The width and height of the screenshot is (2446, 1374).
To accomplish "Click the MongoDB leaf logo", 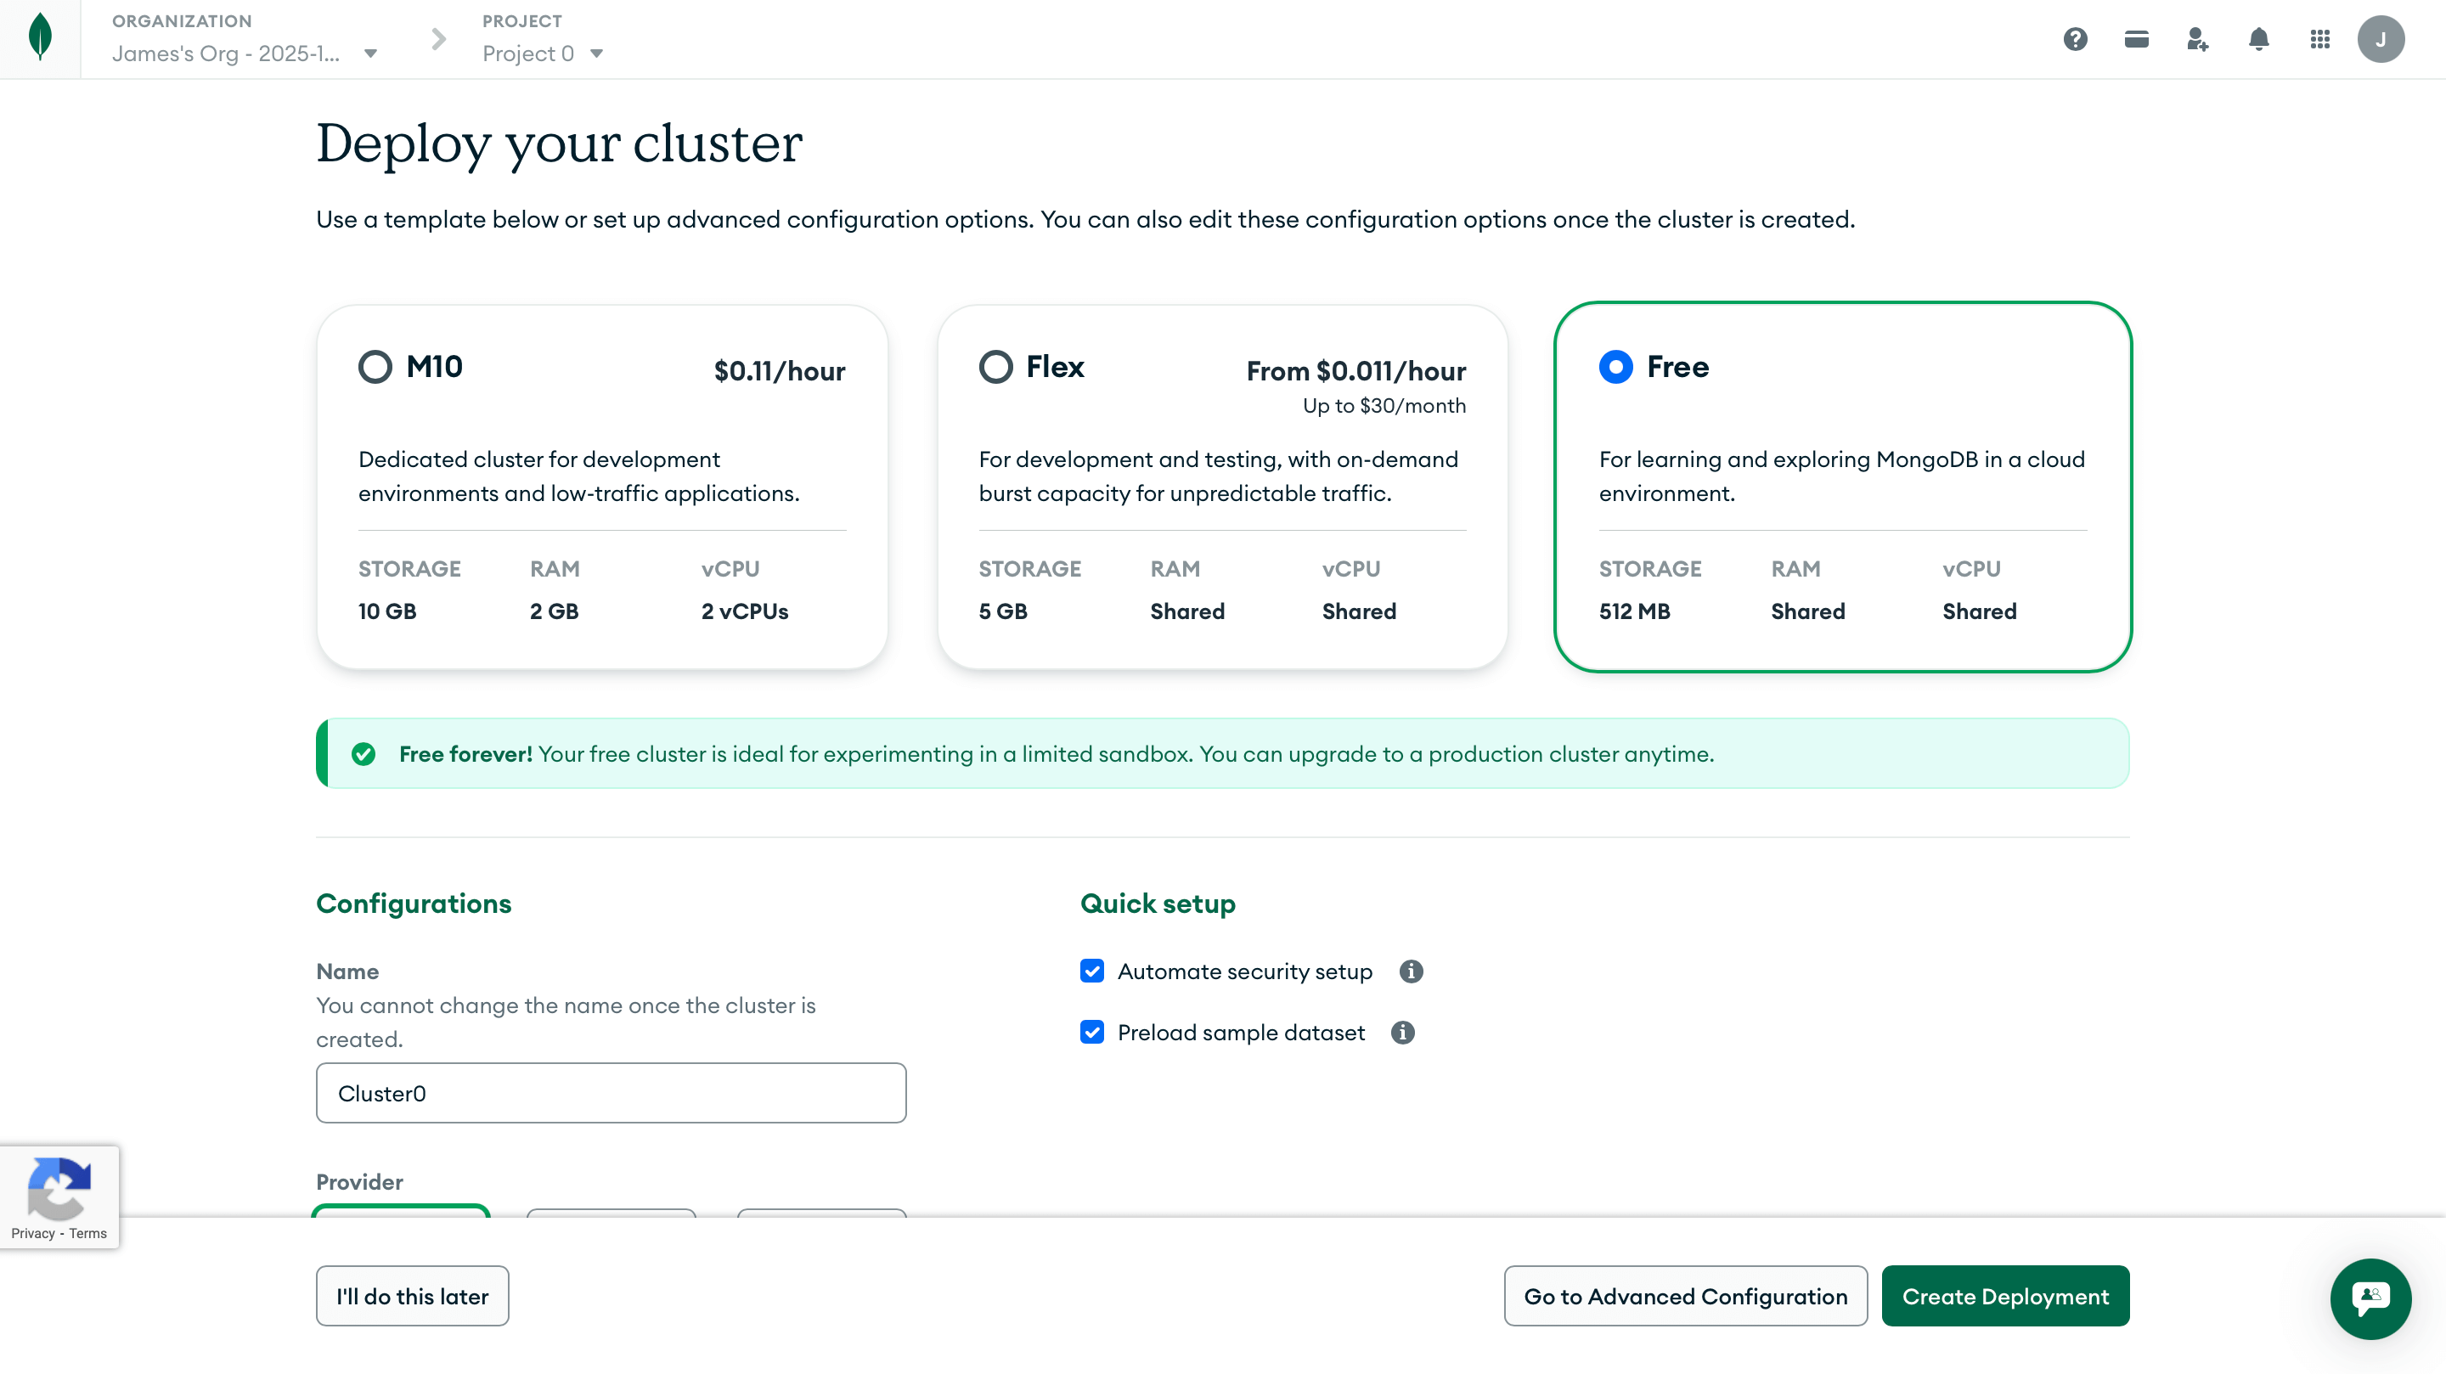I will click(40, 38).
